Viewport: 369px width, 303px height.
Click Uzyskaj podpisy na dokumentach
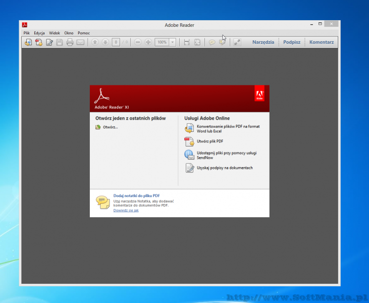pyautogui.click(x=225, y=168)
